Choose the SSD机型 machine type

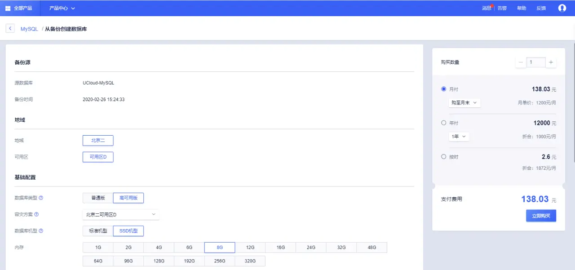pos(128,231)
